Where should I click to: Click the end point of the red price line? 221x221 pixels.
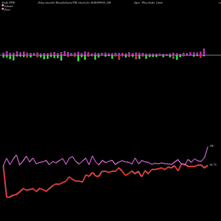click(x=208, y=165)
